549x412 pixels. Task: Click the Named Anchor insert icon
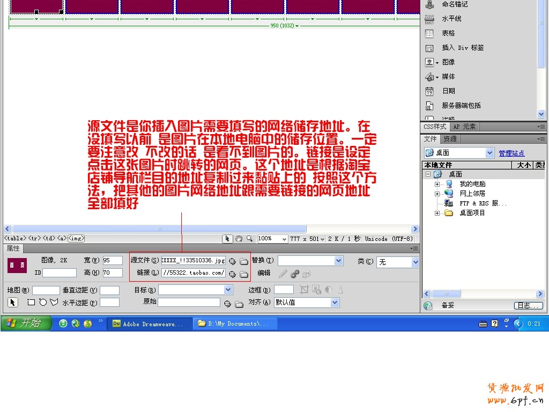(x=429, y=4)
